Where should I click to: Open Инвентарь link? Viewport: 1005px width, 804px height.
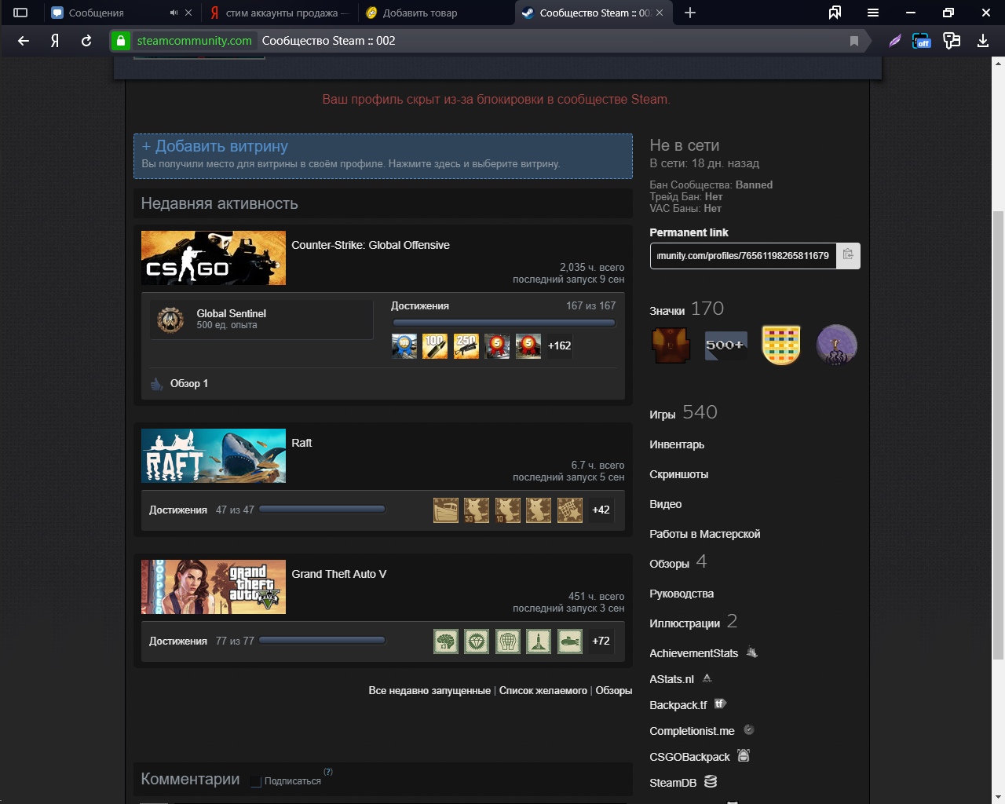pos(677,444)
